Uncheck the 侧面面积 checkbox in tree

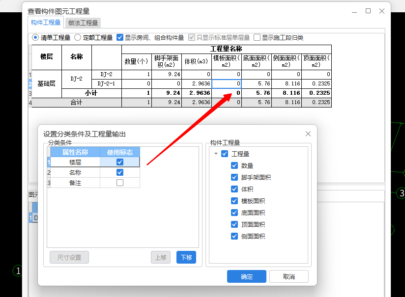click(234, 236)
